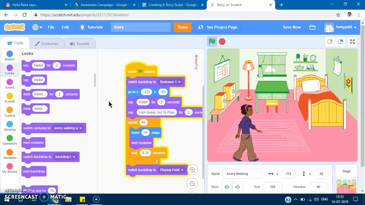Open the language globe menu

37,27
